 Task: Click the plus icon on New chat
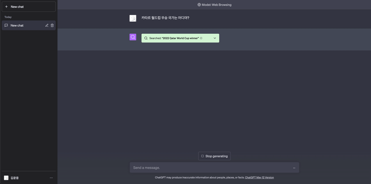tap(6, 7)
